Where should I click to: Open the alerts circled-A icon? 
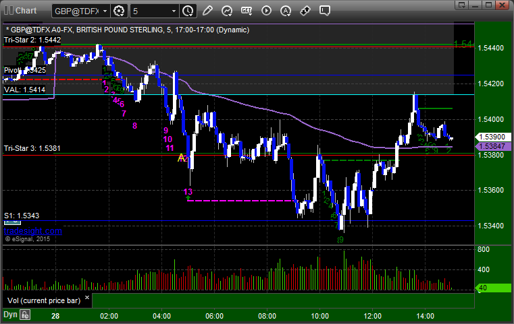[286, 11]
